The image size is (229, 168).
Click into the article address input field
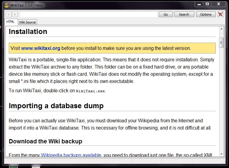(89, 14)
